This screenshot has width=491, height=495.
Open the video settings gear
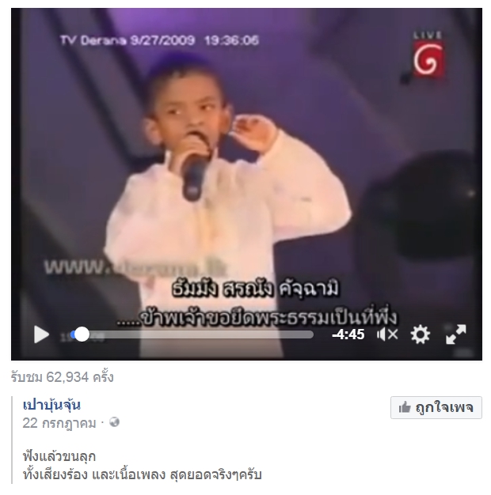pyautogui.click(x=421, y=334)
